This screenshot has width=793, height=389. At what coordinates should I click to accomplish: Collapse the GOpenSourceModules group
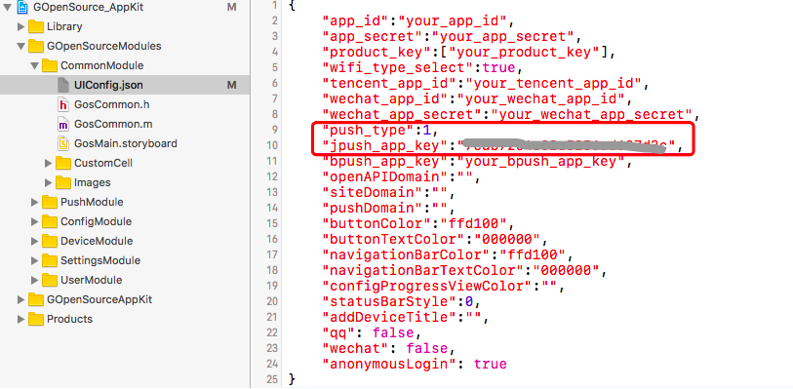20,46
